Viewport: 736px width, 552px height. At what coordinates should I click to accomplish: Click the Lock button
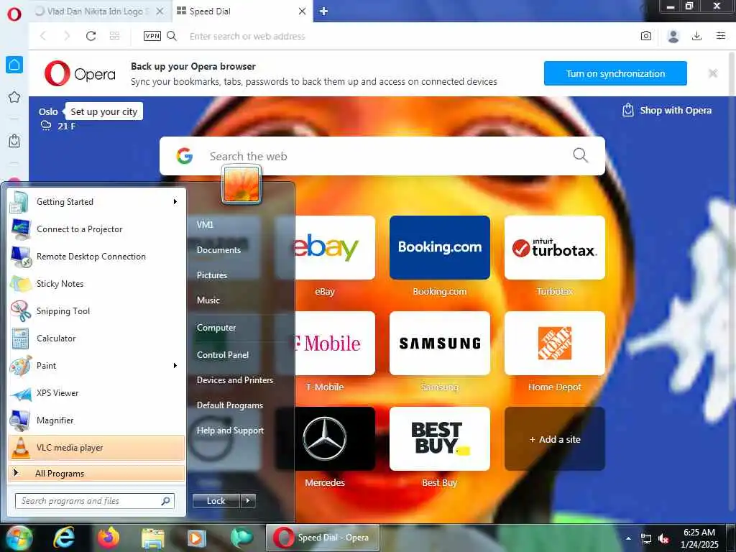pos(216,501)
